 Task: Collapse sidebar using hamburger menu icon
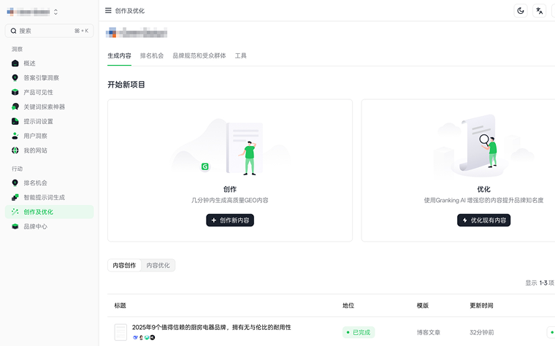[108, 10]
